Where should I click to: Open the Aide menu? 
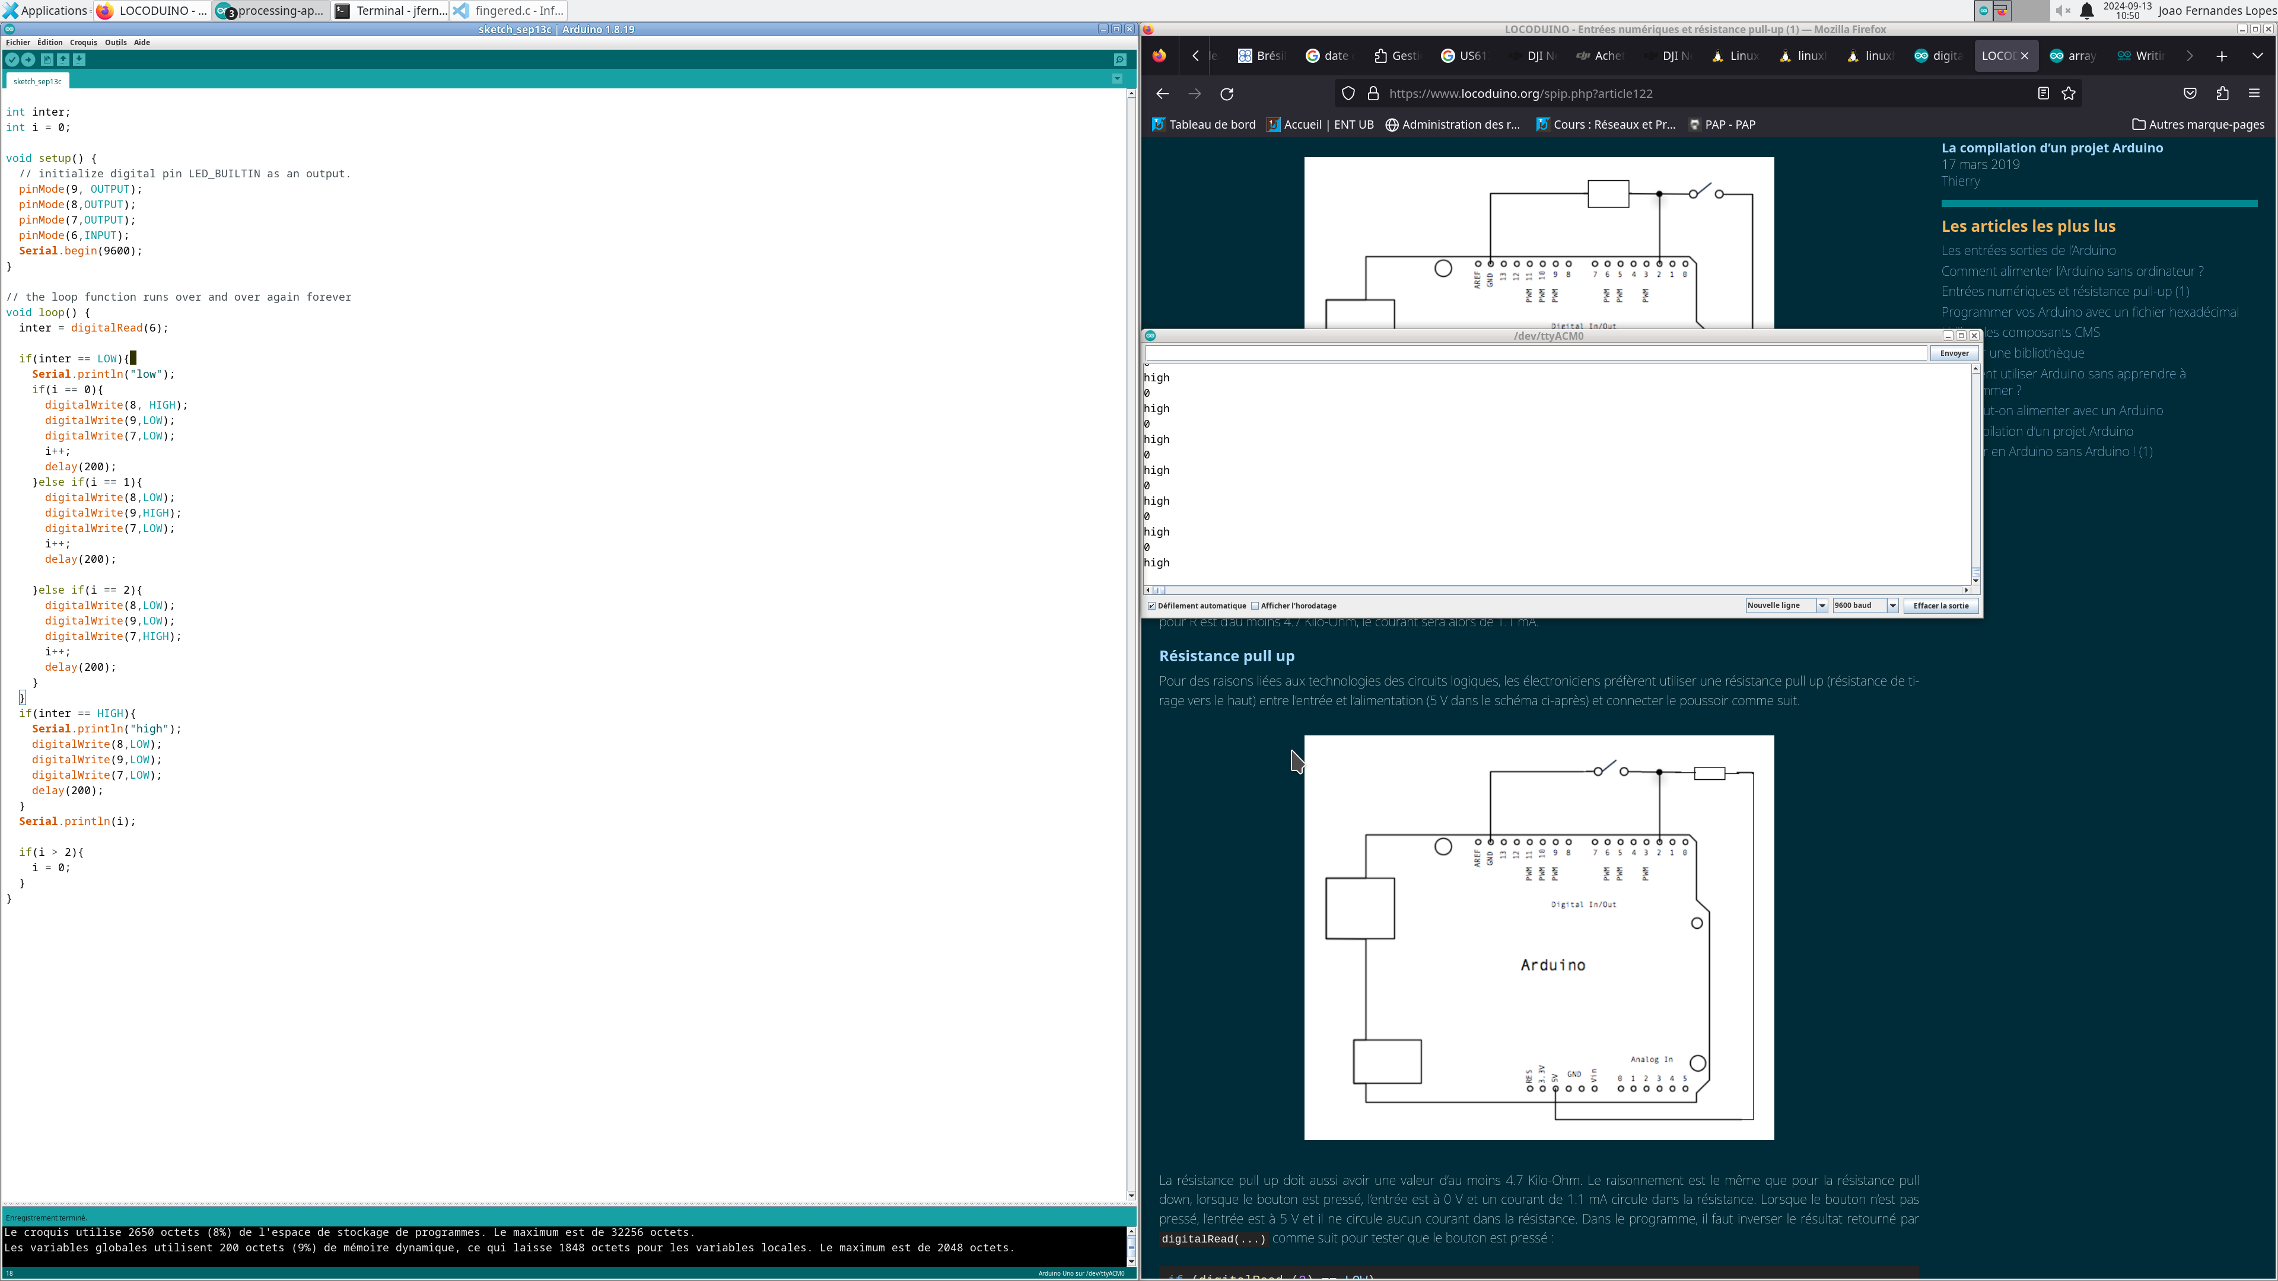(142, 43)
